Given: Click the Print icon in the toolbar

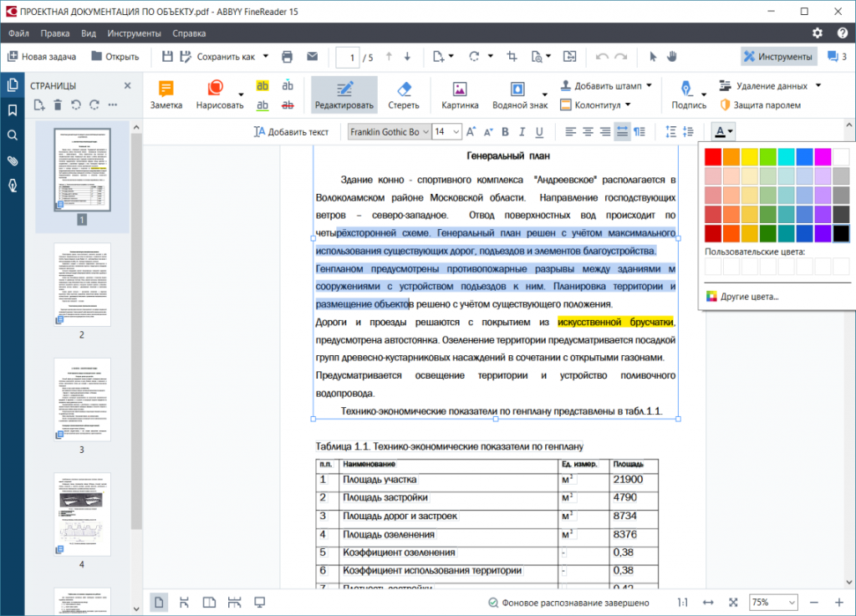Looking at the screenshot, I should pos(288,57).
